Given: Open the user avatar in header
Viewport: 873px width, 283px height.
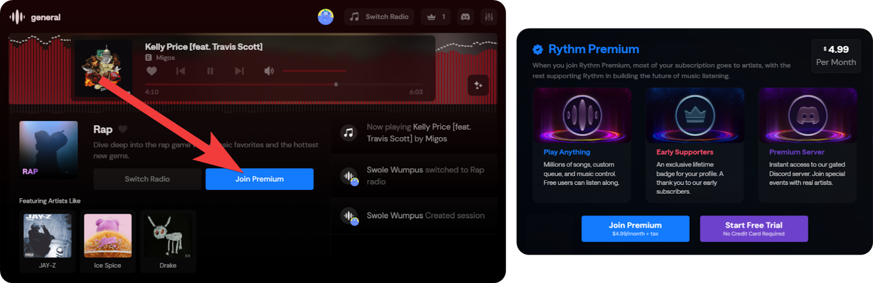Looking at the screenshot, I should pos(326,17).
